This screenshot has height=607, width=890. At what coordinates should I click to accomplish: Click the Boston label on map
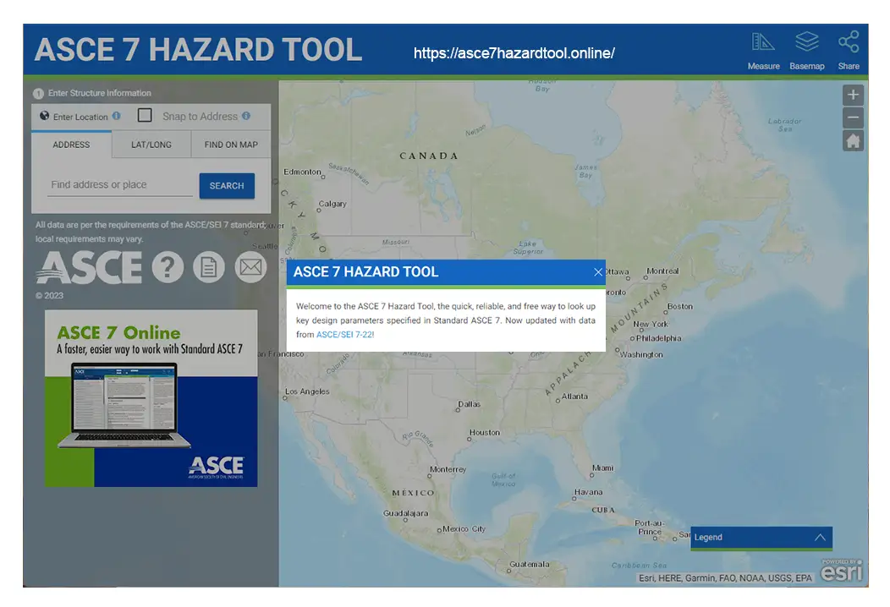(x=680, y=306)
